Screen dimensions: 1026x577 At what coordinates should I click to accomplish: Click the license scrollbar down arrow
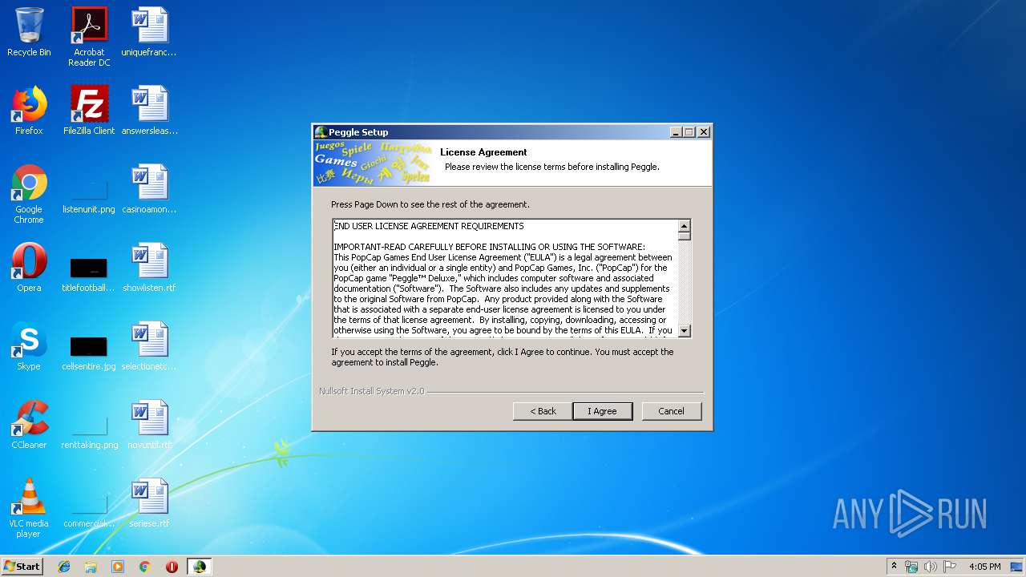pos(685,330)
